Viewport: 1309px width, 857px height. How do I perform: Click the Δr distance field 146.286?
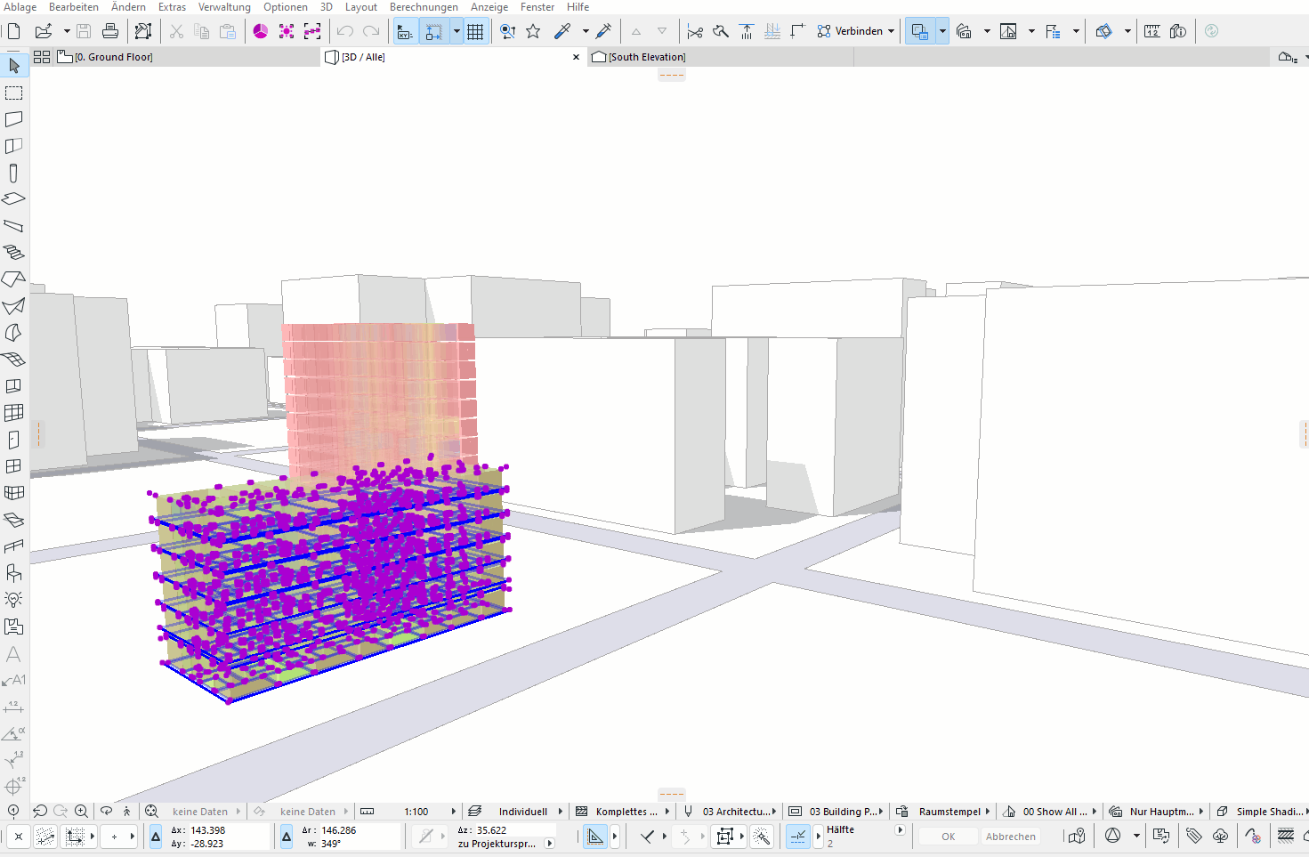point(360,830)
